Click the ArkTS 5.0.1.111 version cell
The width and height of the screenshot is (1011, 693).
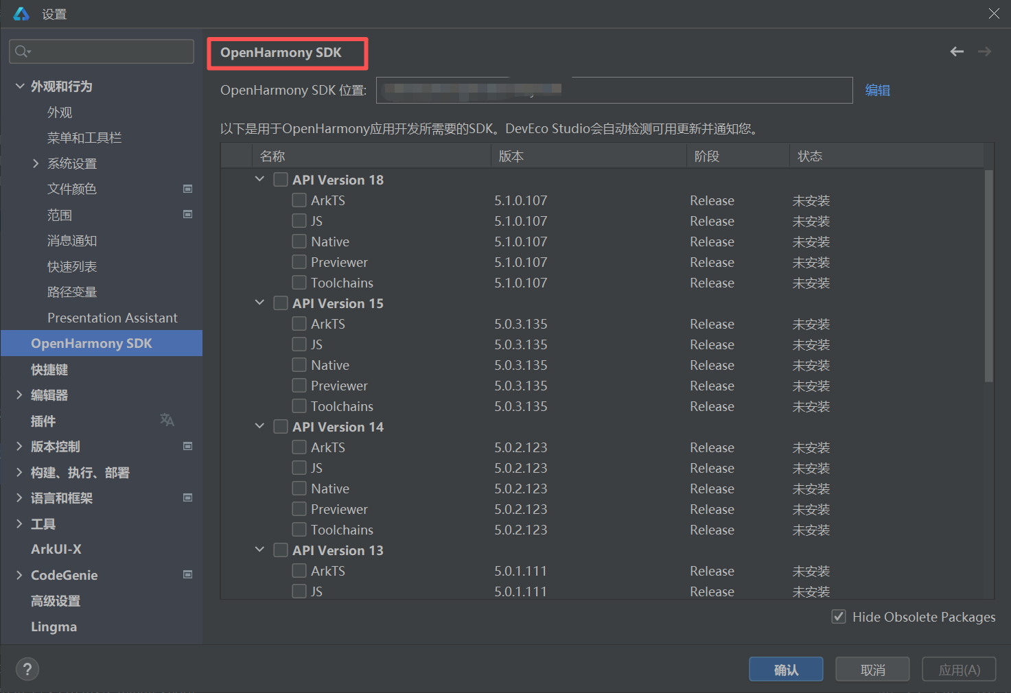(x=521, y=571)
